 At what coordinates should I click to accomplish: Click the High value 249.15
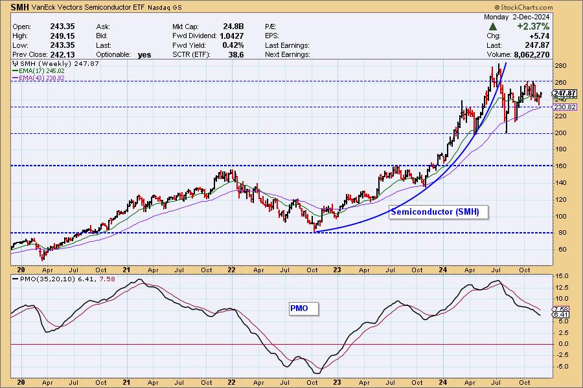click(x=62, y=36)
